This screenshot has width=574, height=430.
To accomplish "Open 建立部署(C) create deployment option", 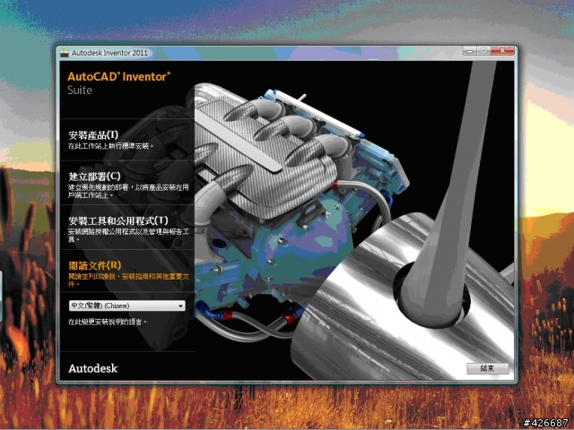I will pos(94,176).
